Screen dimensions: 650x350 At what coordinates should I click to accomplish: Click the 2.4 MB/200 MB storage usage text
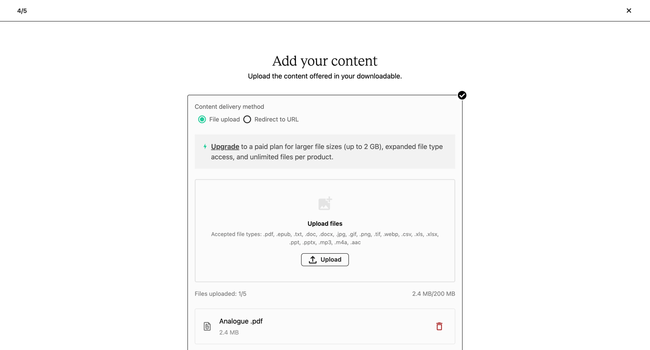coord(433,294)
